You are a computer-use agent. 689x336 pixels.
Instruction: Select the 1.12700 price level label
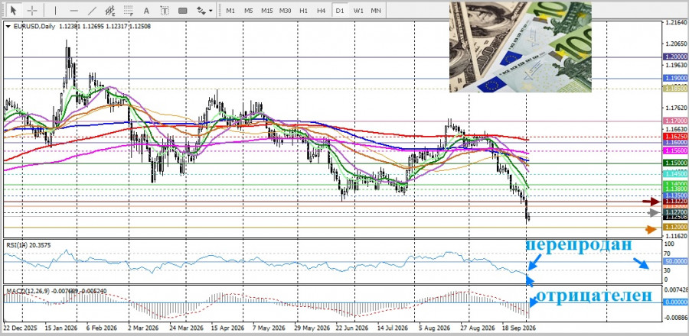coord(675,212)
